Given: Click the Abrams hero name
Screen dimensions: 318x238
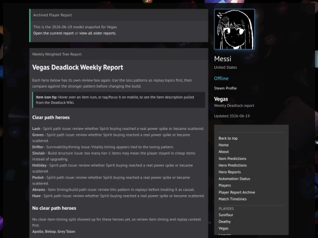Looking at the screenshot, I should coord(38,190).
